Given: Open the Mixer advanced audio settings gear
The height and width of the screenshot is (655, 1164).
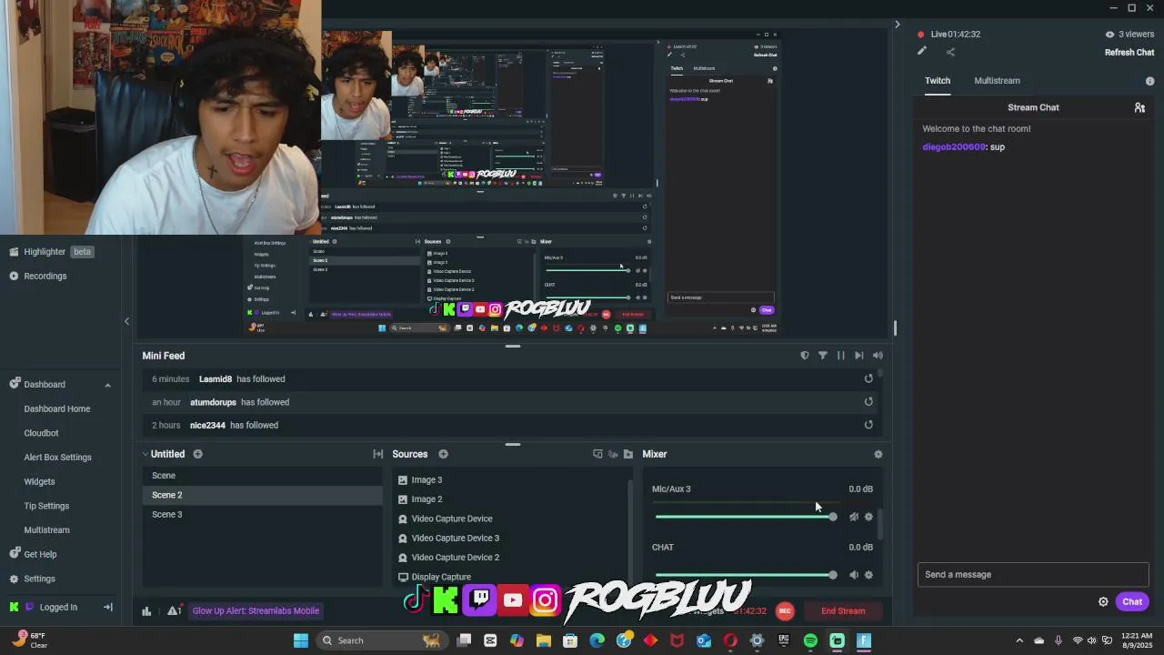Looking at the screenshot, I should click(x=878, y=454).
